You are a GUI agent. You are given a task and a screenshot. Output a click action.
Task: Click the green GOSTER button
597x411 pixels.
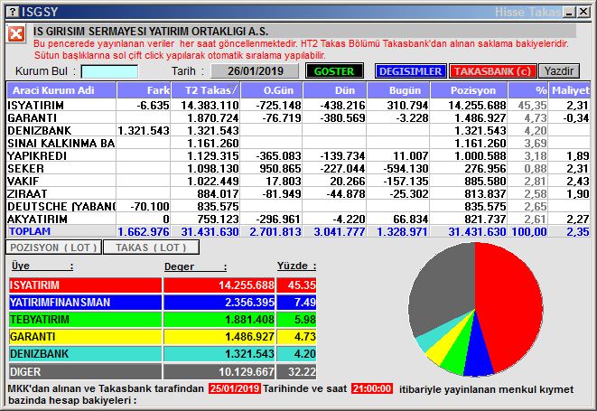(334, 71)
